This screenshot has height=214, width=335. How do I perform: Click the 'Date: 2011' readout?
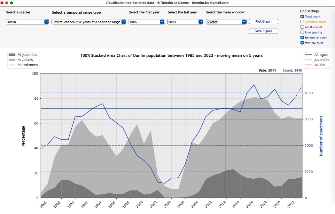coord(267,70)
